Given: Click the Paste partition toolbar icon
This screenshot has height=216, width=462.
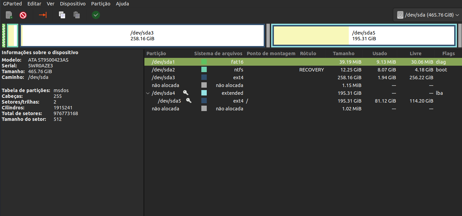Looking at the screenshot, I should 77,15.
